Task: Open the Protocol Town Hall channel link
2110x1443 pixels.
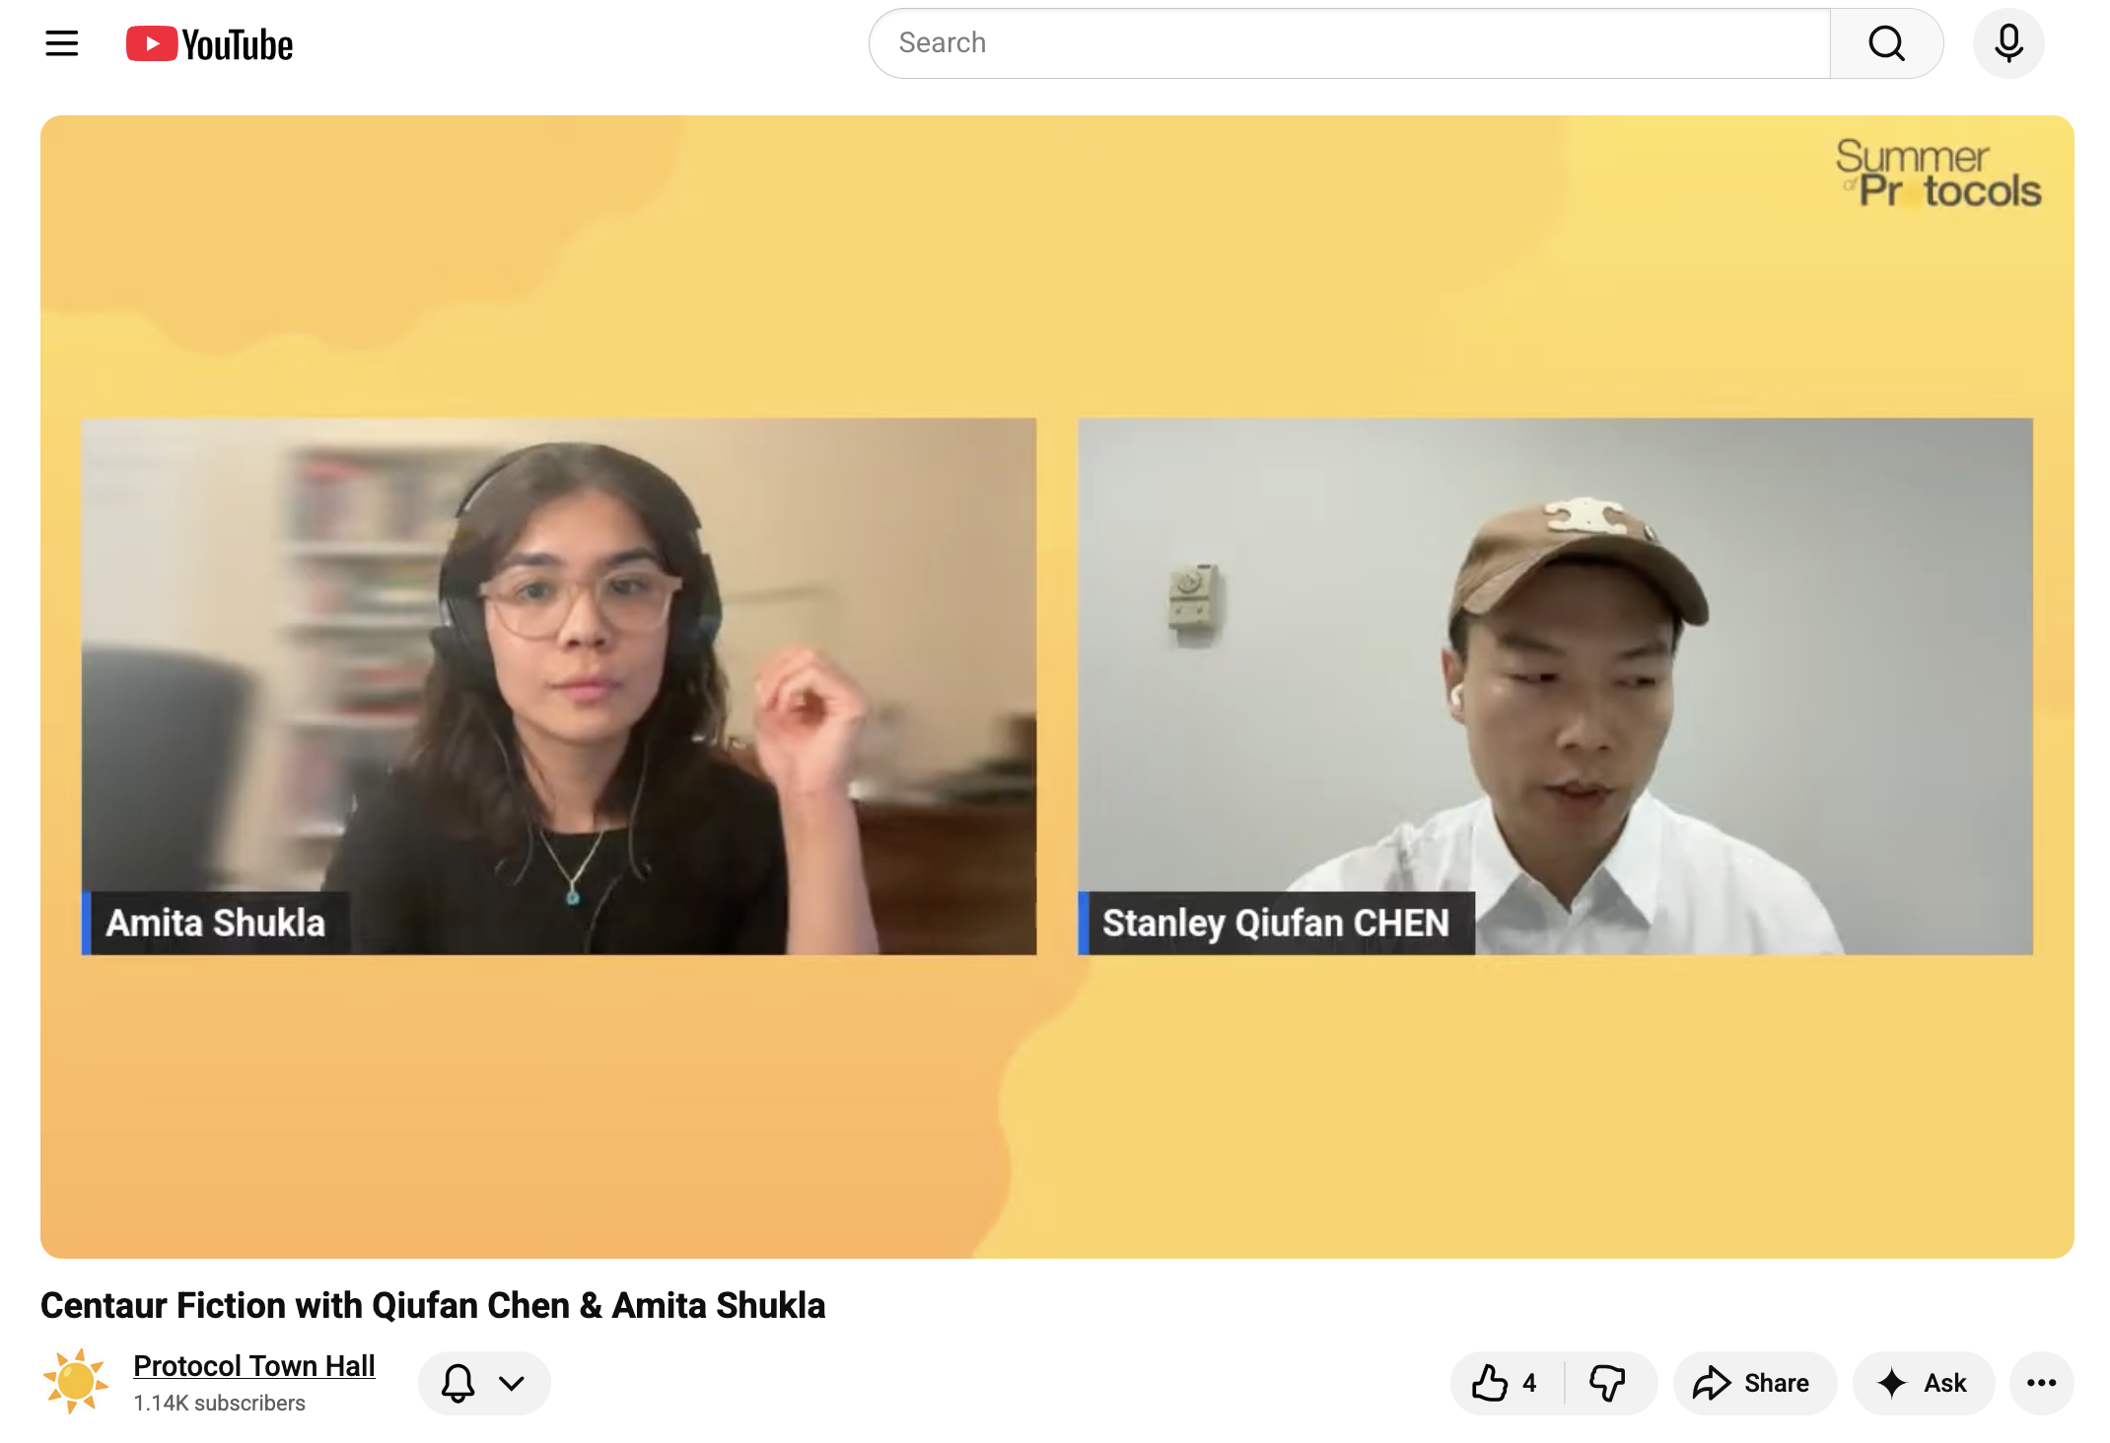Action: coord(254,1366)
